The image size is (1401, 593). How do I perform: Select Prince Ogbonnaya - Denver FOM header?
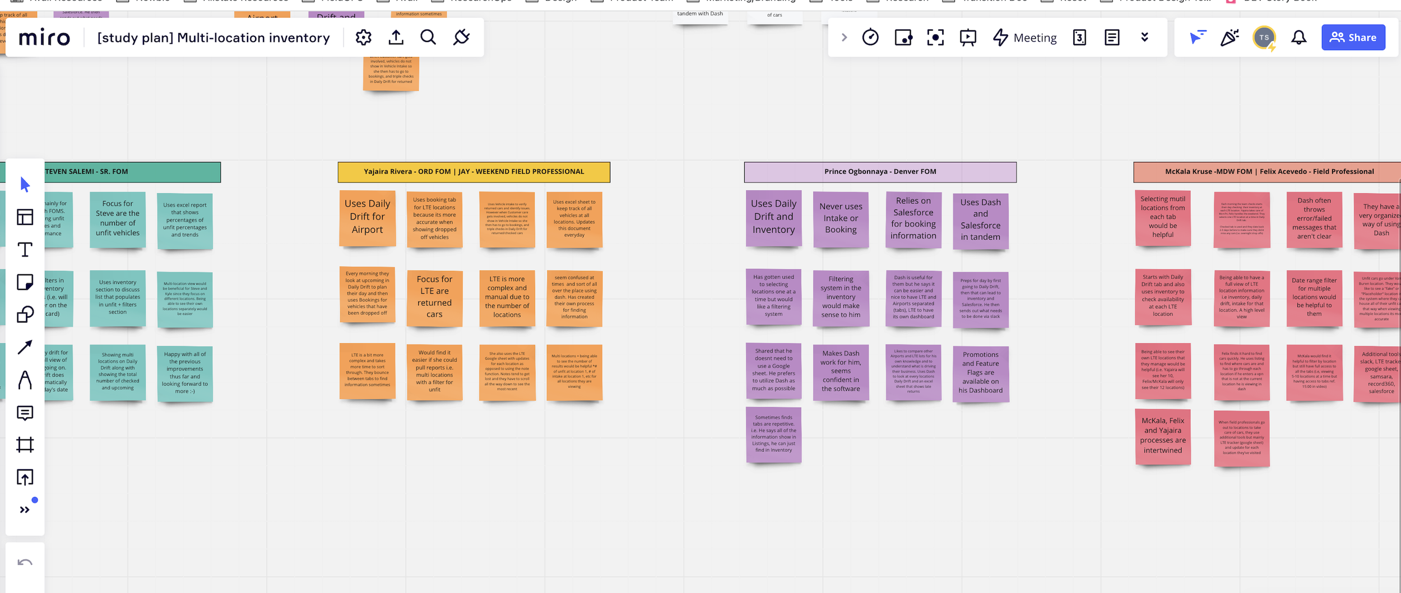pos(880,172)
